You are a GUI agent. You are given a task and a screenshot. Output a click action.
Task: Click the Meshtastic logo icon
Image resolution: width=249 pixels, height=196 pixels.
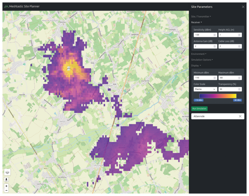pos(6,7)
